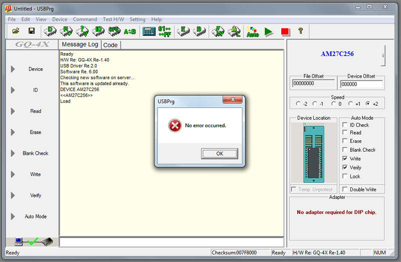Open the Edit menu
Screen dimensions: 401x262
coord(26,20)
